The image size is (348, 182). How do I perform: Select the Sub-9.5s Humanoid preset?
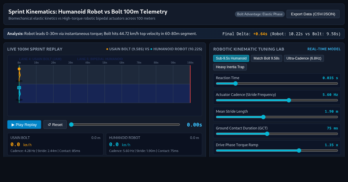[x=231, y=58]
